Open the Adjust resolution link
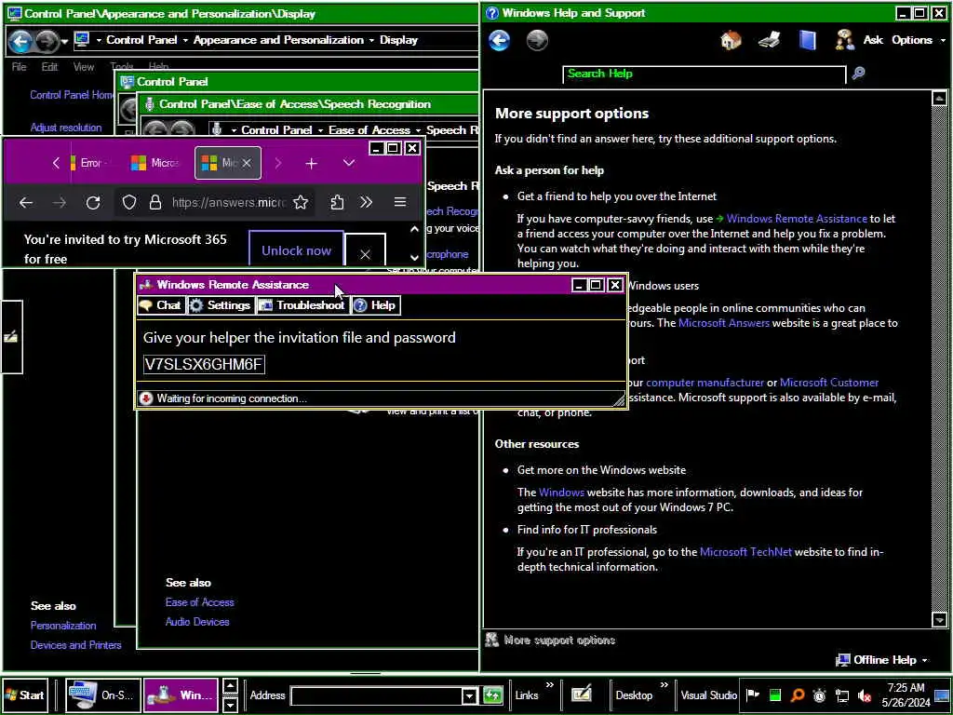Screen dimensions: 953x715 66,128
